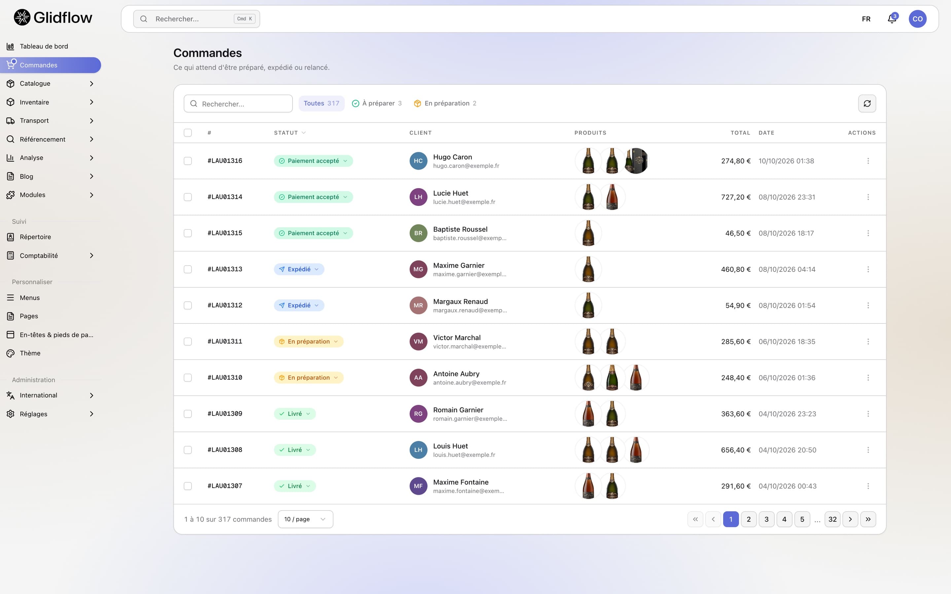The width and height of the screenshot is (951, 594).
Task: Jump to last page double arrow
Action: click(x=868, y=519)
